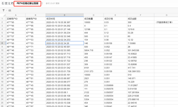The image size is (178, 107).
Task: Click the quantity cell 2921
Action: 94,78
